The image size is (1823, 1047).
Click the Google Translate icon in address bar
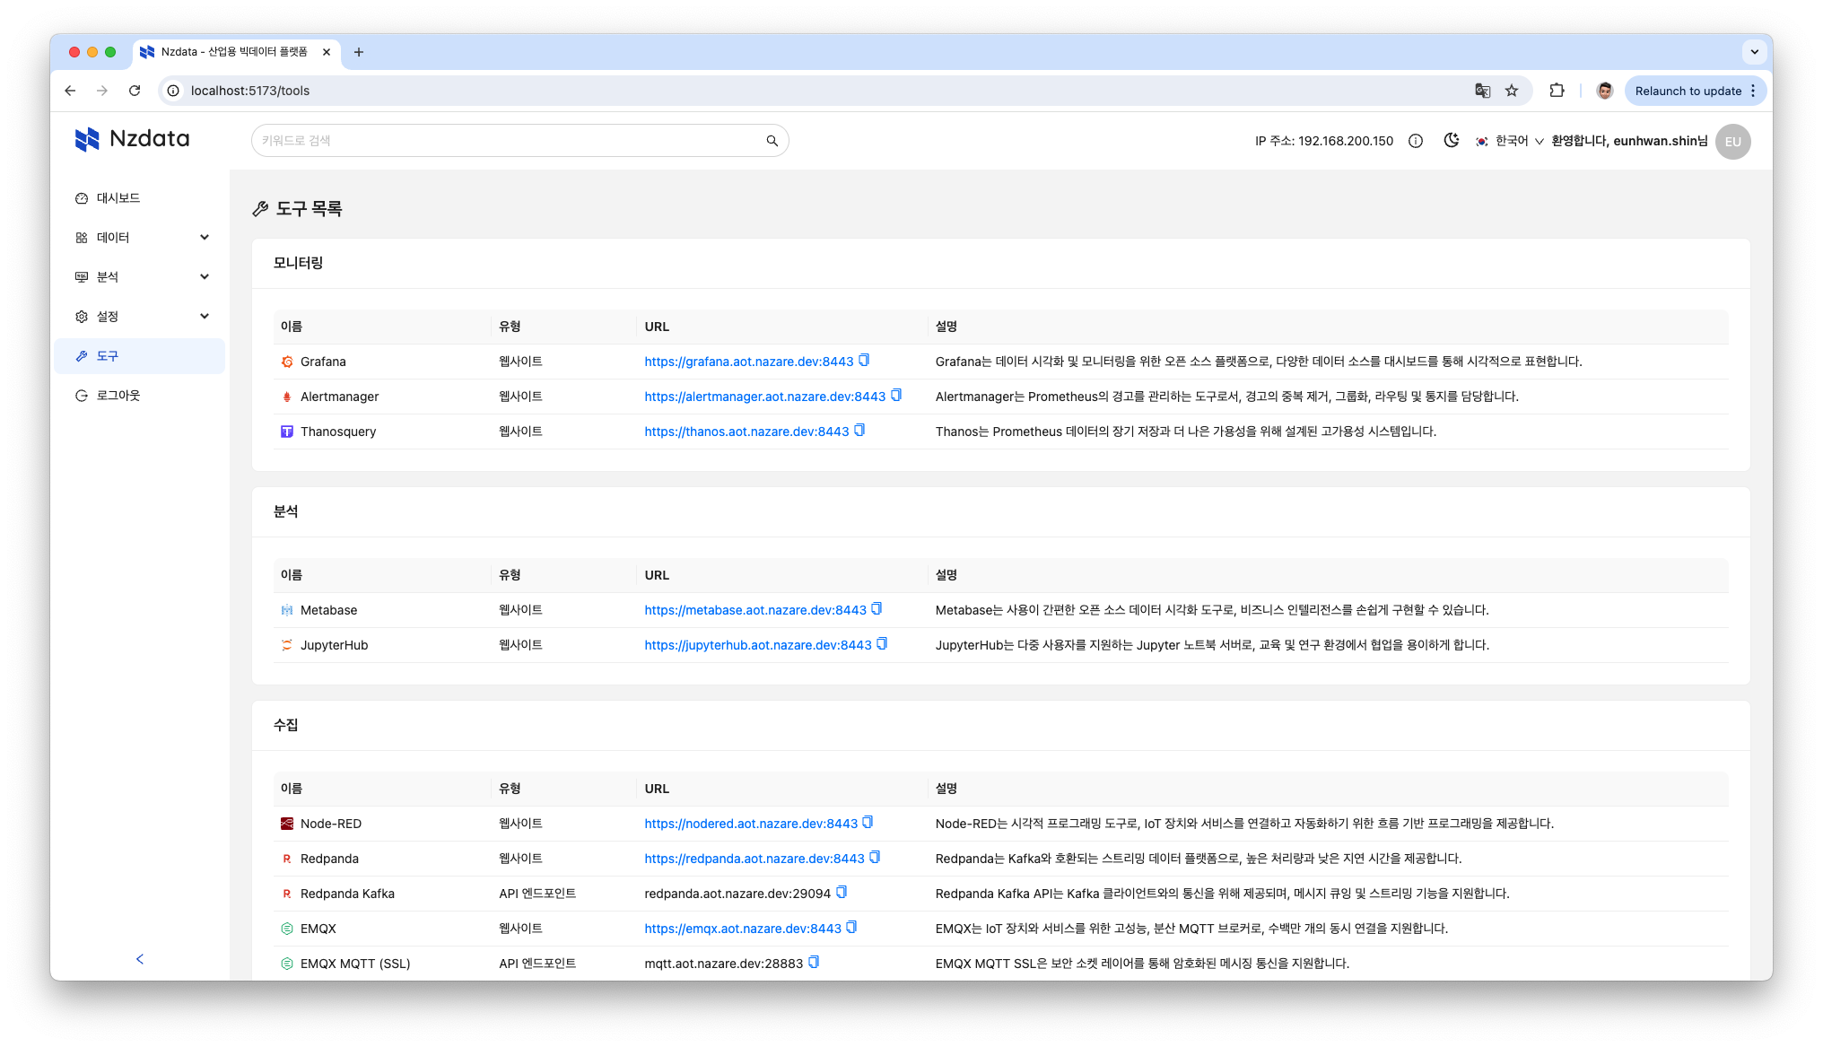coord(1482,91)
